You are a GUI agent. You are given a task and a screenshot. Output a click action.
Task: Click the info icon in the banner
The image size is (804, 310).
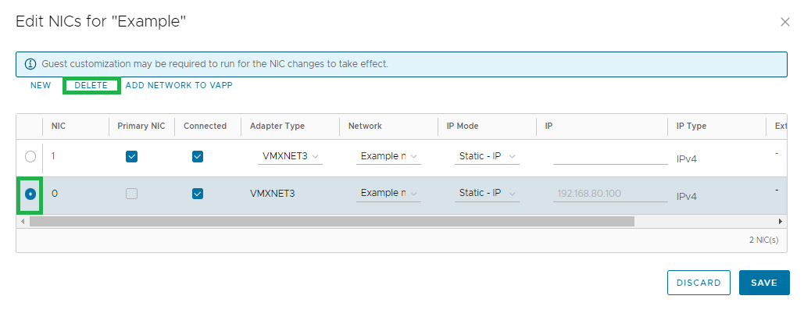point(30,64)
